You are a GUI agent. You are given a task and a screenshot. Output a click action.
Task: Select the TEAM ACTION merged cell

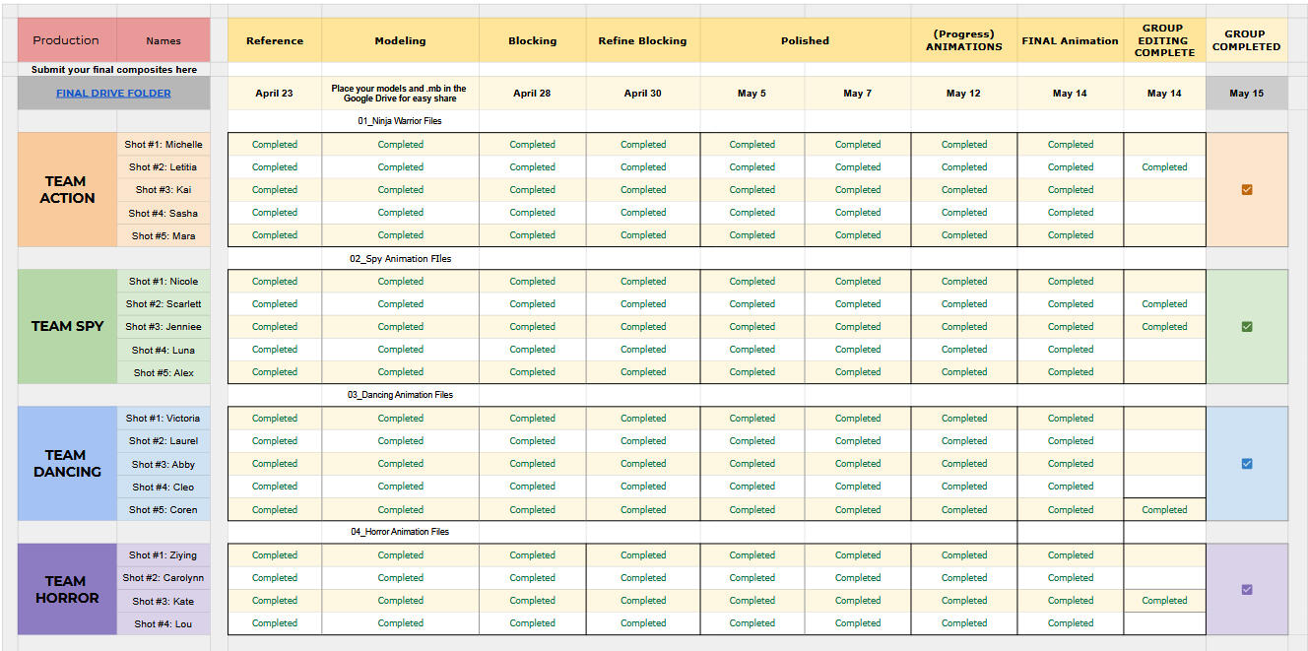67,190
